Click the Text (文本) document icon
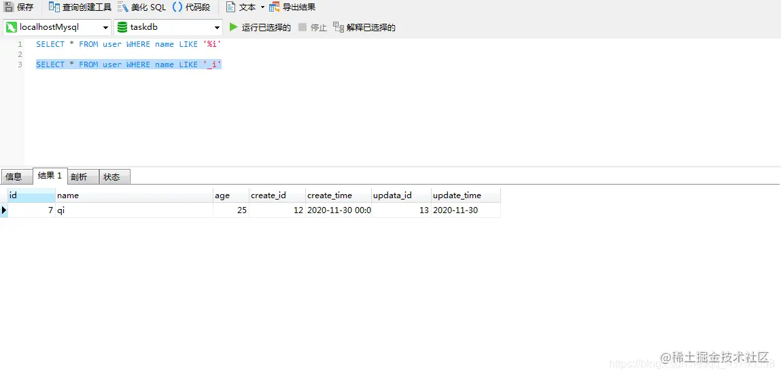 [230, 7]
